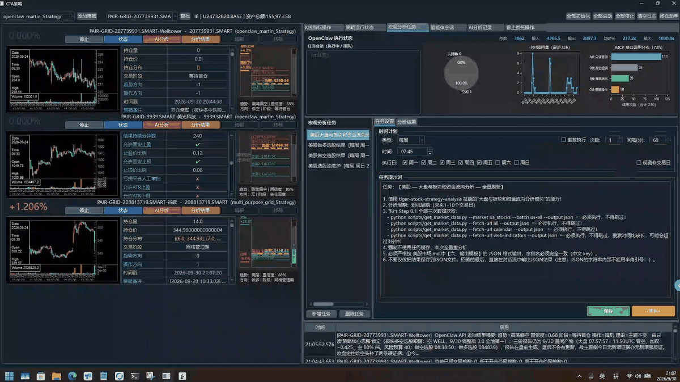Image resolution: width=680 pixels, height=382 pixels.
Task: Click the 时间 field showing 07:45
Action: (x=415, y=152)
